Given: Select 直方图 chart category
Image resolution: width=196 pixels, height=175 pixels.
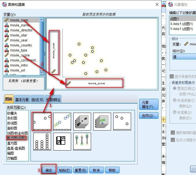Looking at the screenshot, I should tap(12, 143).
